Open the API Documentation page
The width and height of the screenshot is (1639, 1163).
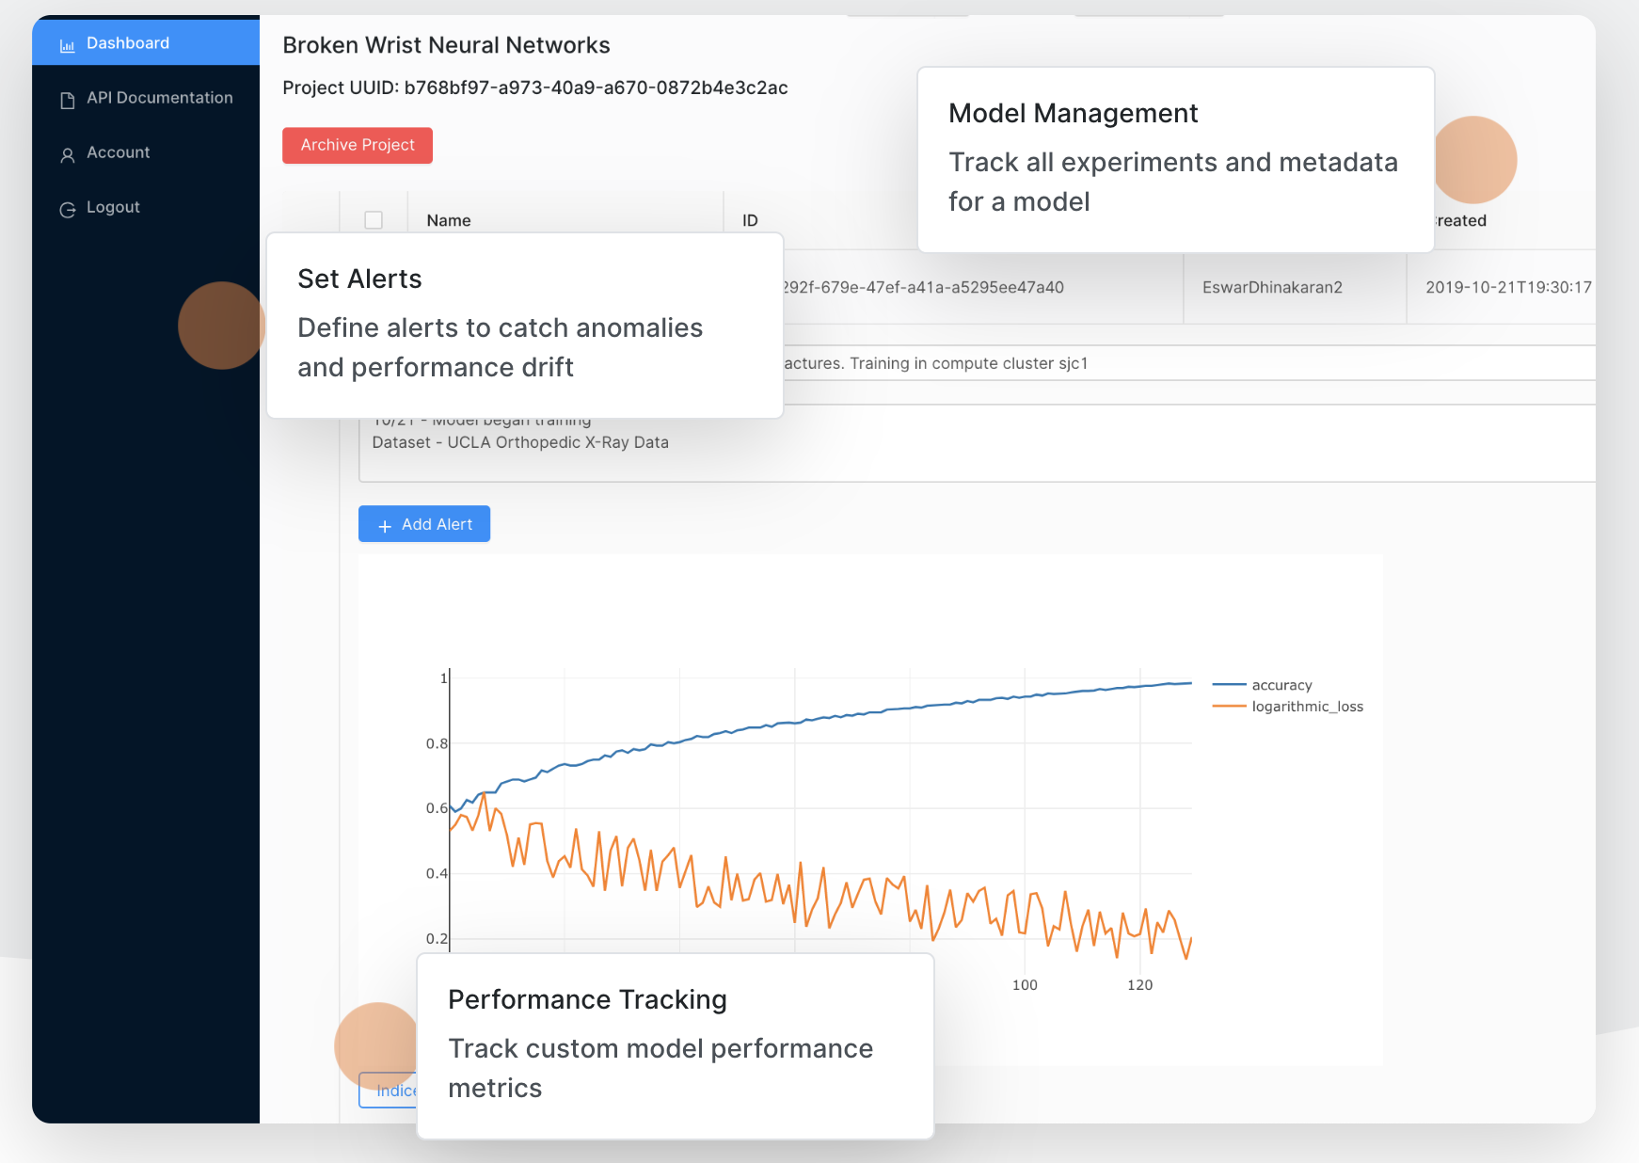158,98
